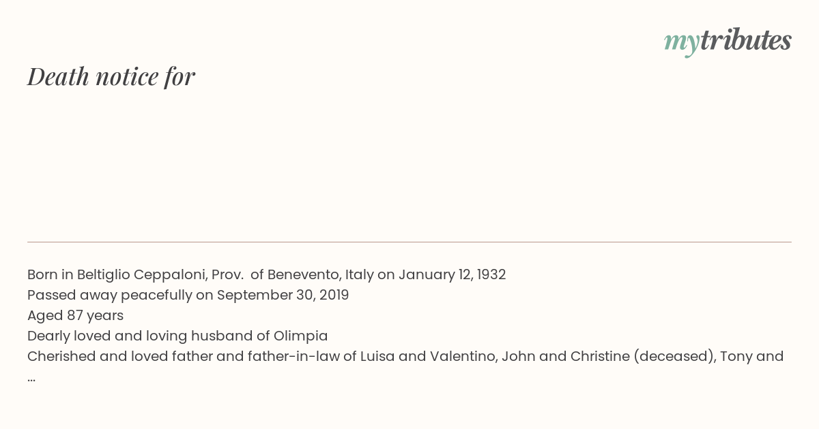This screenshot has height=429, width=819.
Task: Select the "Death notice for" heading
Action: [111, 76]
